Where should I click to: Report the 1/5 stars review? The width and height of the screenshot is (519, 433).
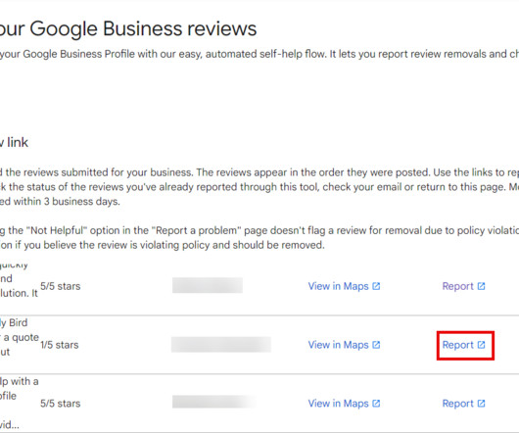(463, 345)
